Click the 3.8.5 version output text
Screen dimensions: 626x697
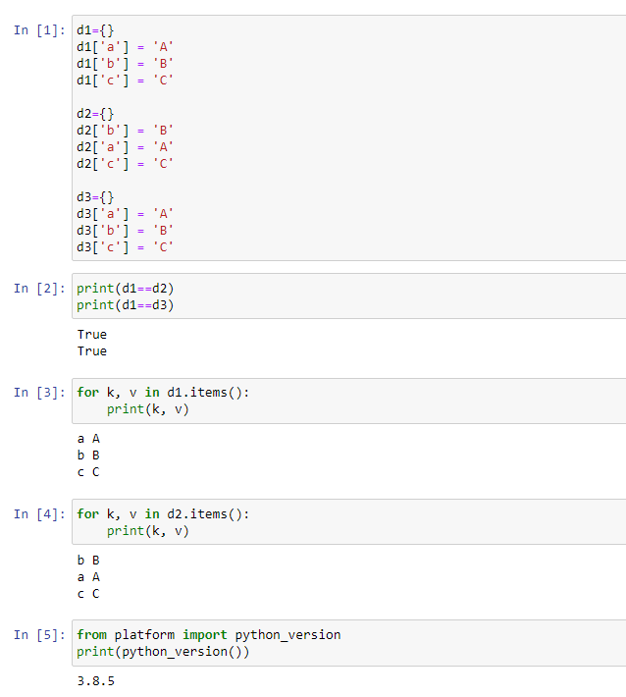click(x=95, y=681)
